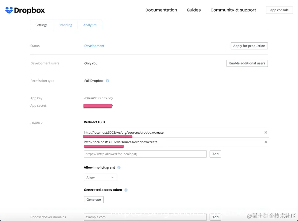The image size is (298, 221).
Task: Open the Documentation menu
Action: click(x=161, y=10)
